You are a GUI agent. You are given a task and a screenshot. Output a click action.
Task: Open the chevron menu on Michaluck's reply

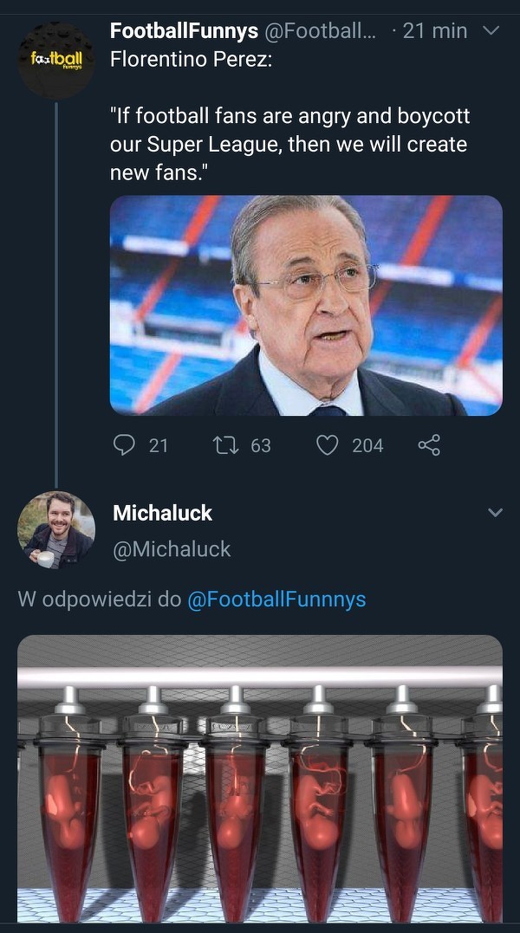(x=495, y=513)
